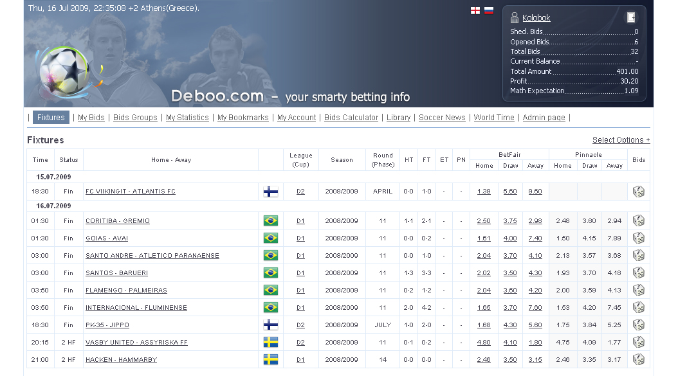Click the bids dice icon for Santos - Barueri
Screen dimensions: 678x376
639,273
